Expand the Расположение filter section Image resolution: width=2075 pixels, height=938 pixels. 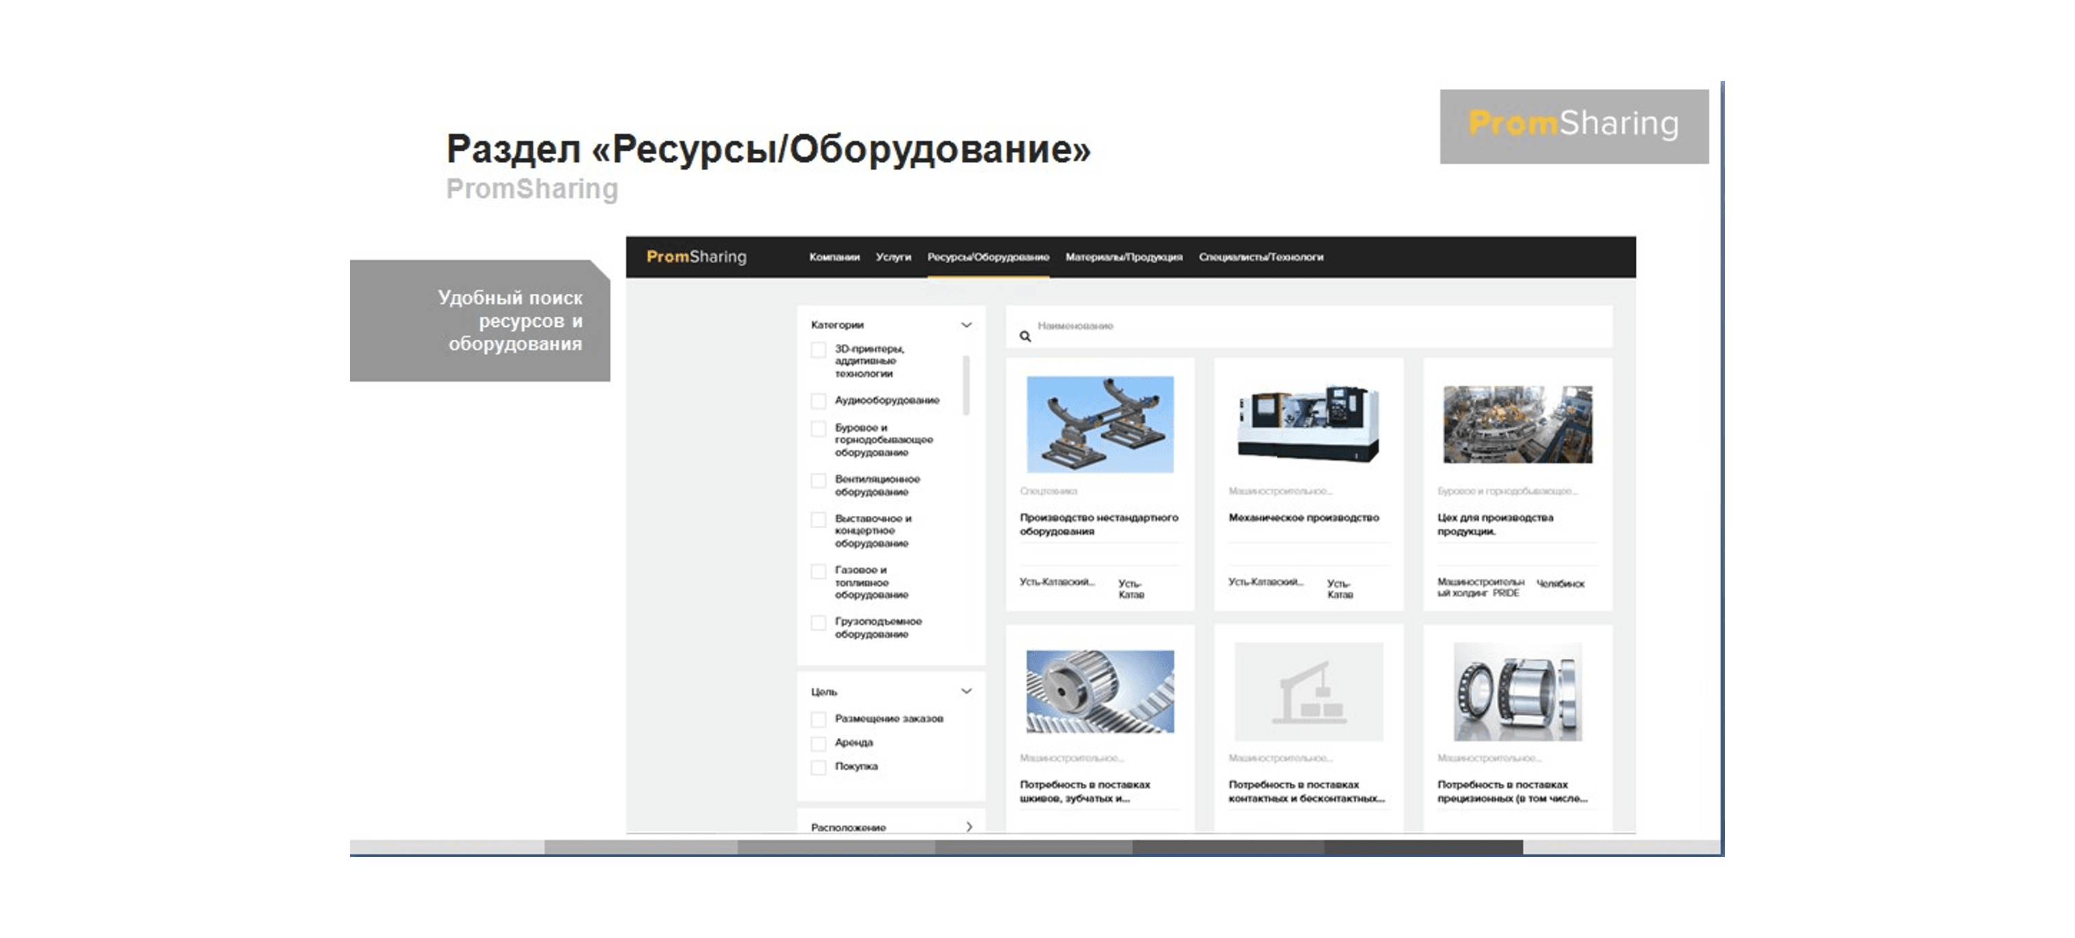pos(968,827)
